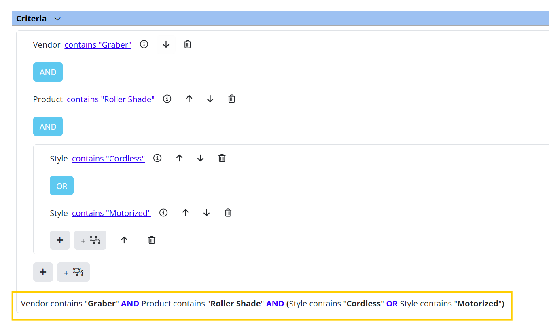
Task: Delete the Style Cordless condition
Action: coord(222,158)
